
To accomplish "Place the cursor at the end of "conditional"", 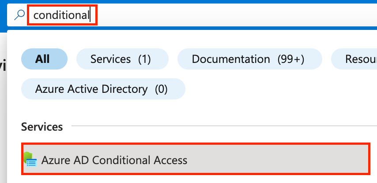I will pos(90,15).
